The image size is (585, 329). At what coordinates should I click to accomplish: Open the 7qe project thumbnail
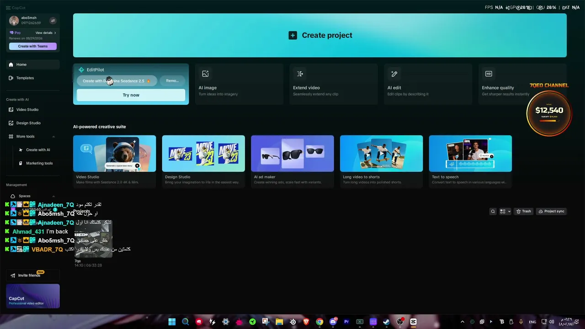(x=93, y=239)
